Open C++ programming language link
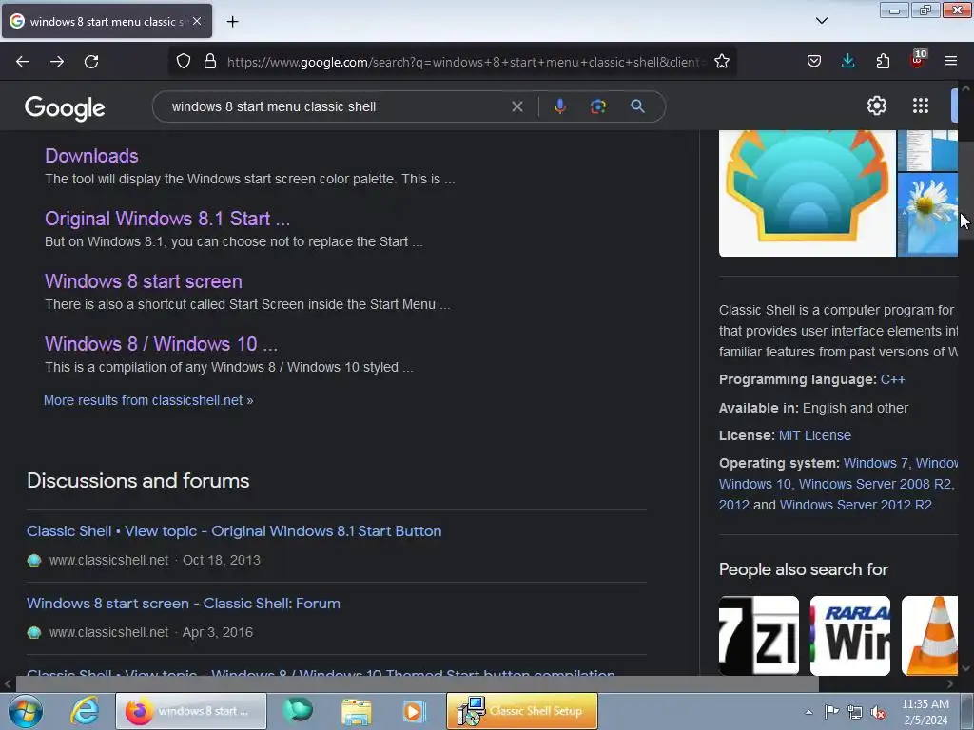This screenshot has width=974, height=730. [x=892, y=379]
